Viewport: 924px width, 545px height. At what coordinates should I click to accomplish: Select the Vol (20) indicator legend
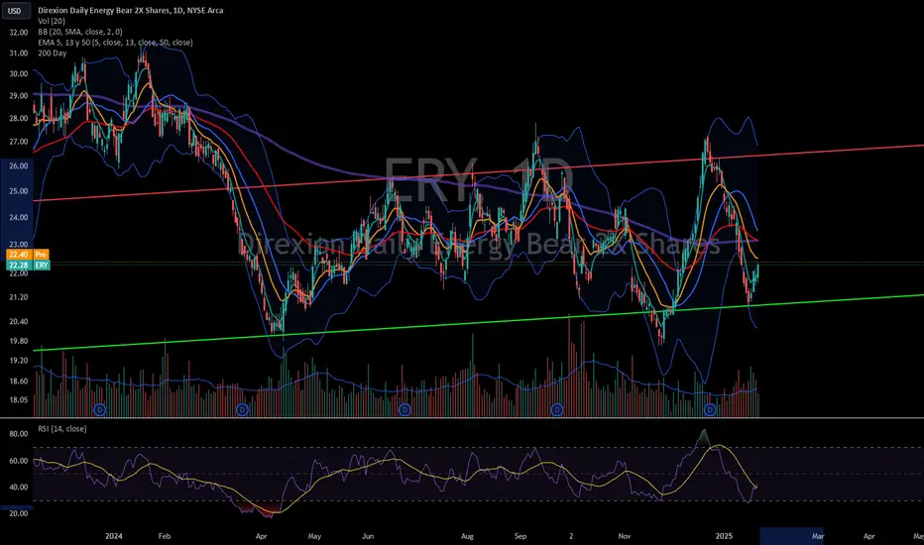52,21
